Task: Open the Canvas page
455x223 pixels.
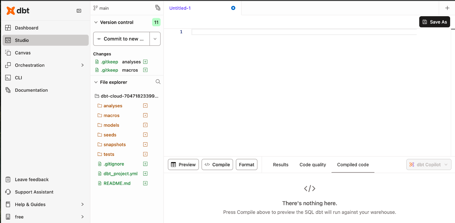Action: (x=45, y=53)
